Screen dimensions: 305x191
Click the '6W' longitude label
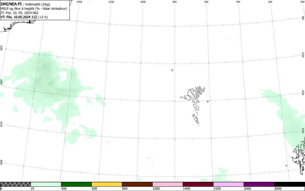coord(206,2)
